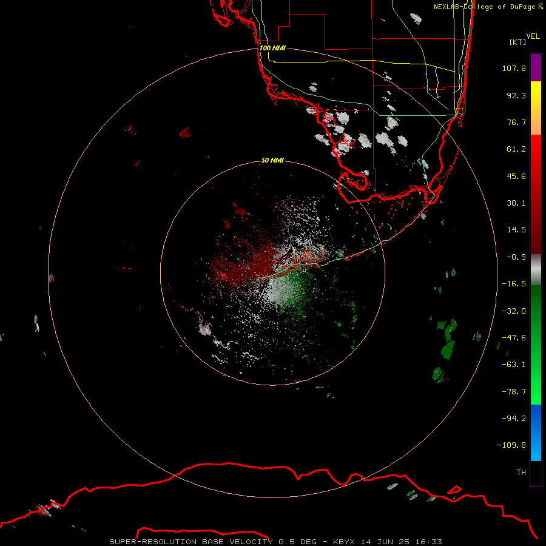Click the -94.2 legend value
The image size is (546, 546).
coord(514,419)
